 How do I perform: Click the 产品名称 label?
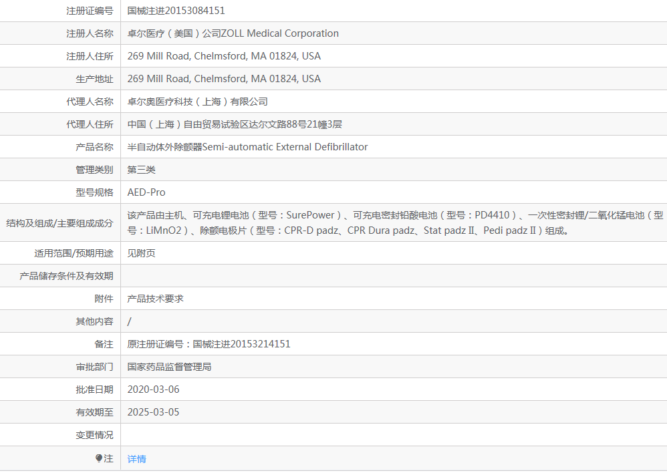[94, 147]
